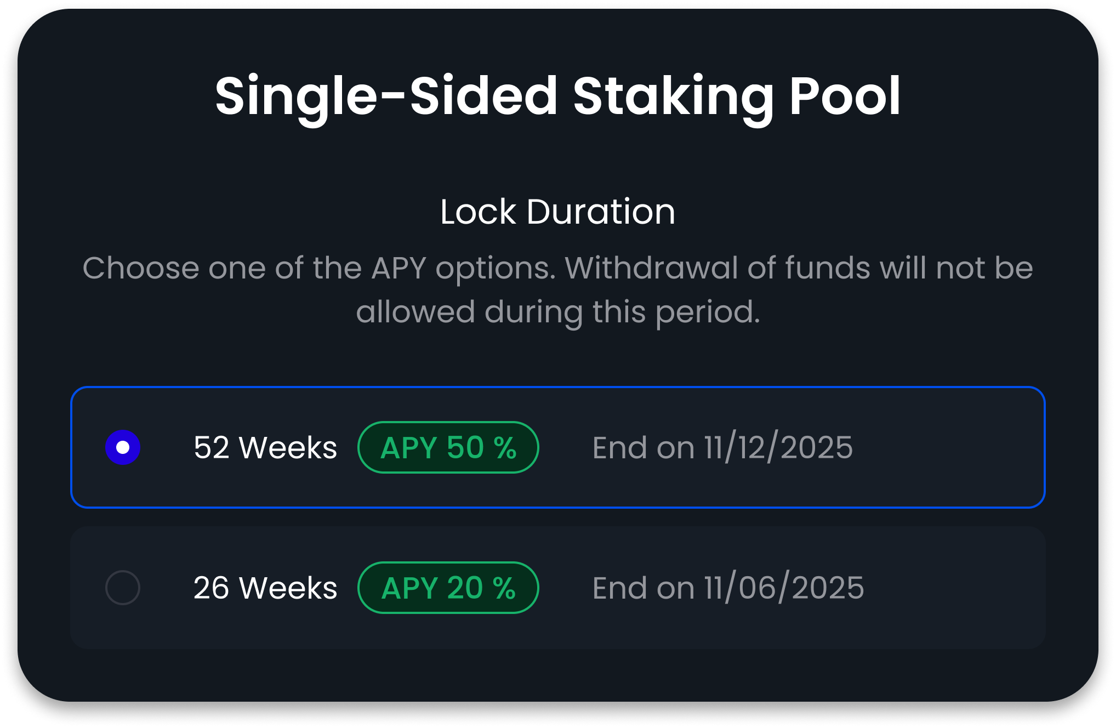Image resolution: width=1116 pixels, height=728 pixels.
Task: Click the "Lock Duration" heading
Action: click(557, 212)
